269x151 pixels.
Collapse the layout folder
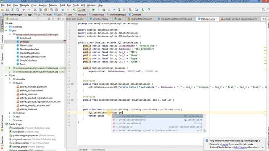tap(10, 83)
